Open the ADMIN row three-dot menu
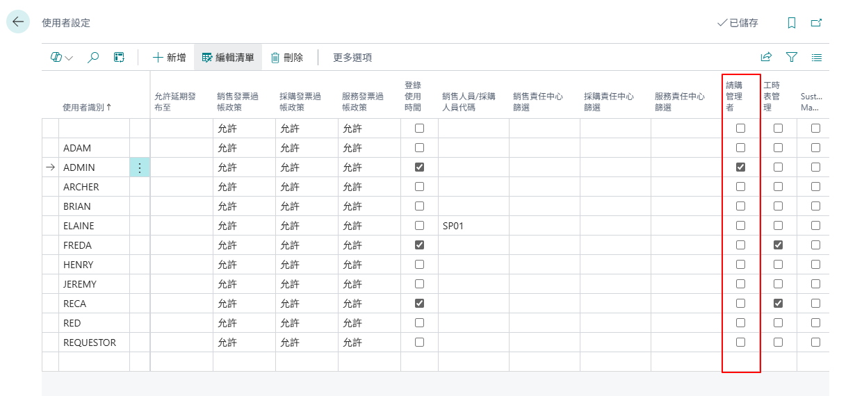Screen dimensions: 855x396 click(x=140, y=167)
